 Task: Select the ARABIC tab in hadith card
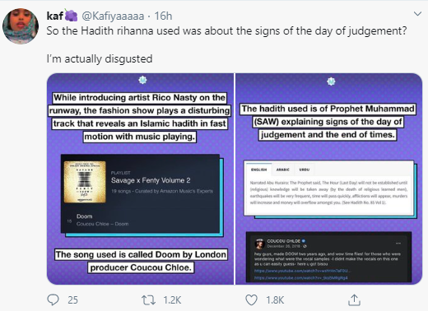point(283,169)
